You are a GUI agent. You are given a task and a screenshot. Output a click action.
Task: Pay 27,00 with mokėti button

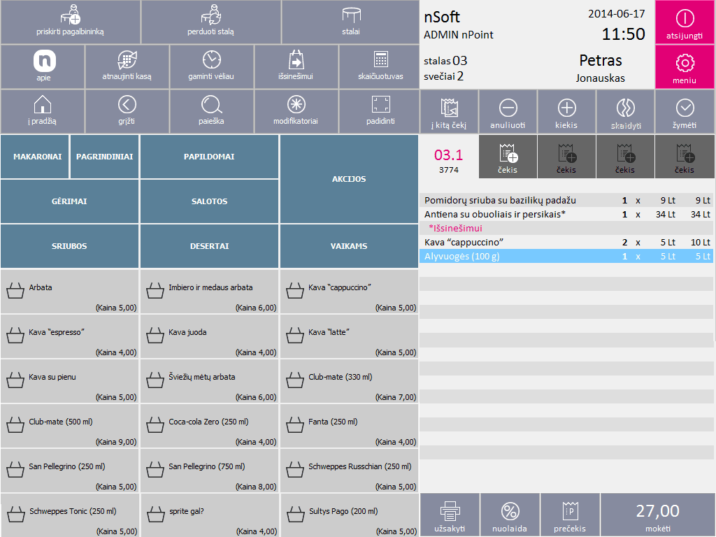(658, 515)
